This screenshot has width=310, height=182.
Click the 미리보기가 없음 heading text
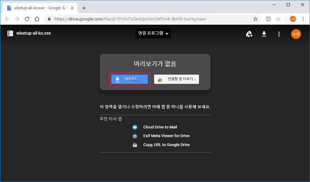(x=155, y=63)
